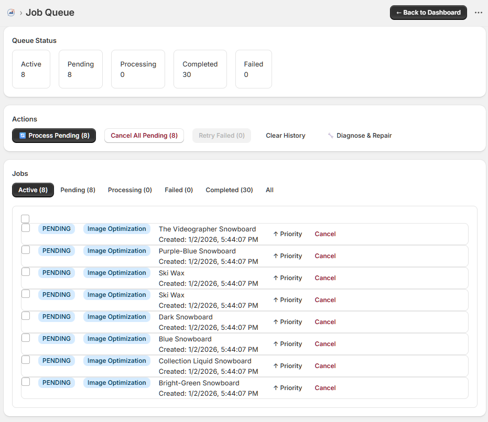Cancel the Bright-Green Snowboard job
This screenshot has width=488, height=422.
click(x=325, y=388)
